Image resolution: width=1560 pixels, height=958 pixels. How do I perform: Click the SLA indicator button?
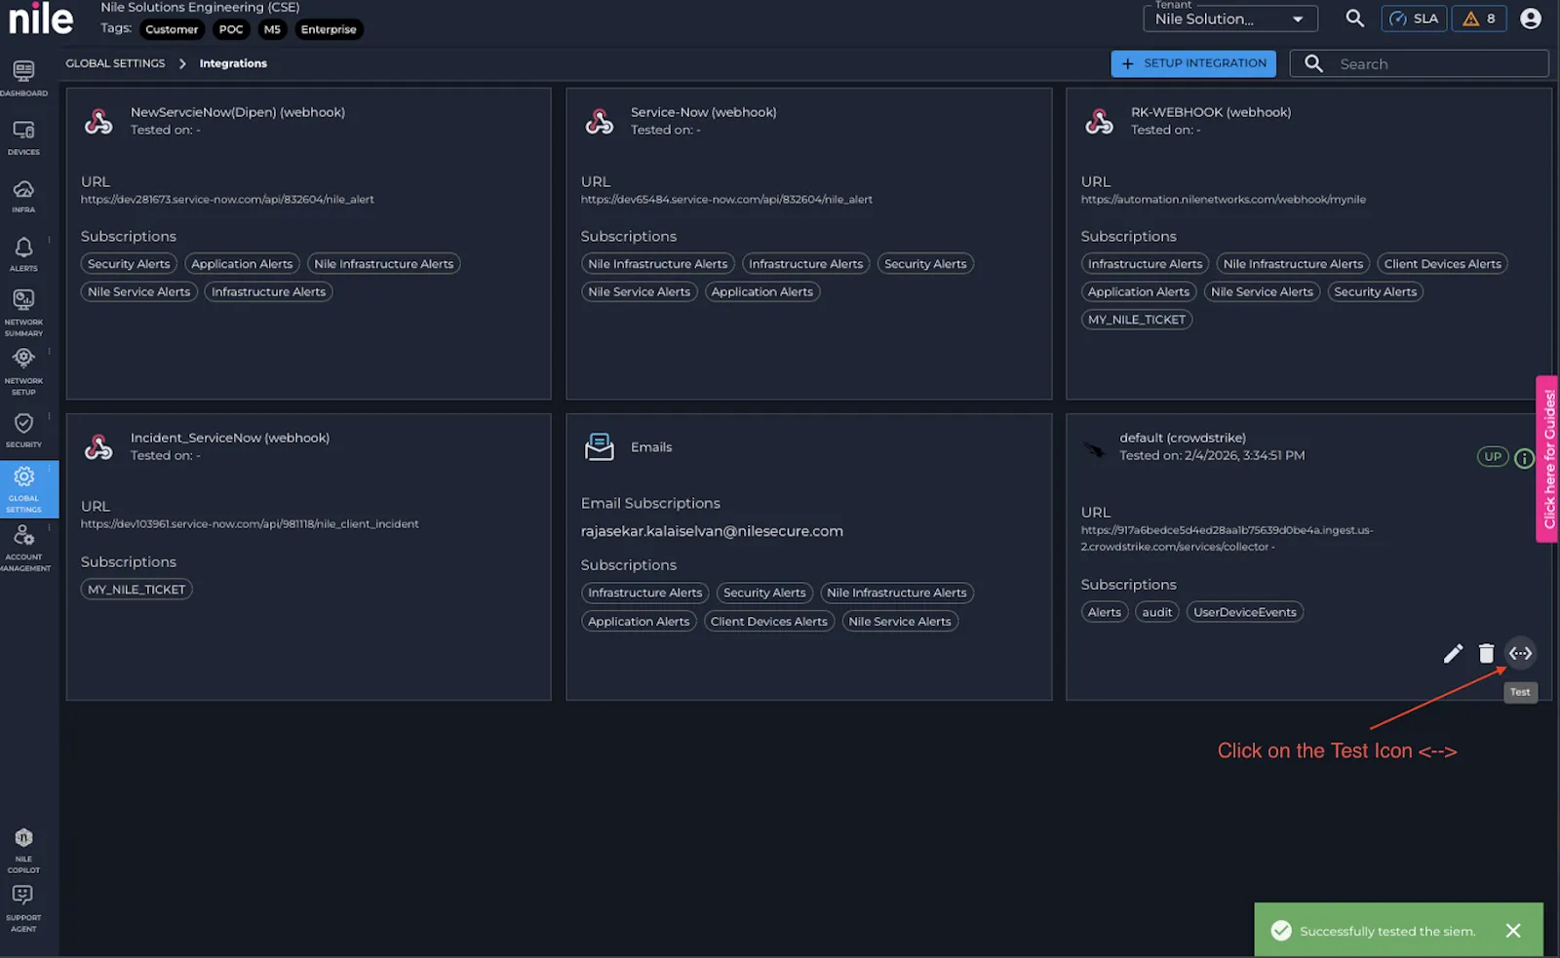pyautogui.click(x=1414, y=19)
